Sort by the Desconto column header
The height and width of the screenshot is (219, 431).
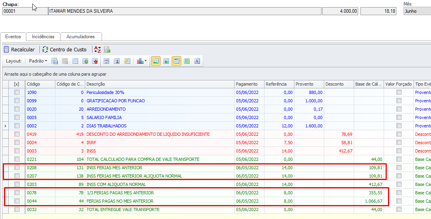click(339, 84)
